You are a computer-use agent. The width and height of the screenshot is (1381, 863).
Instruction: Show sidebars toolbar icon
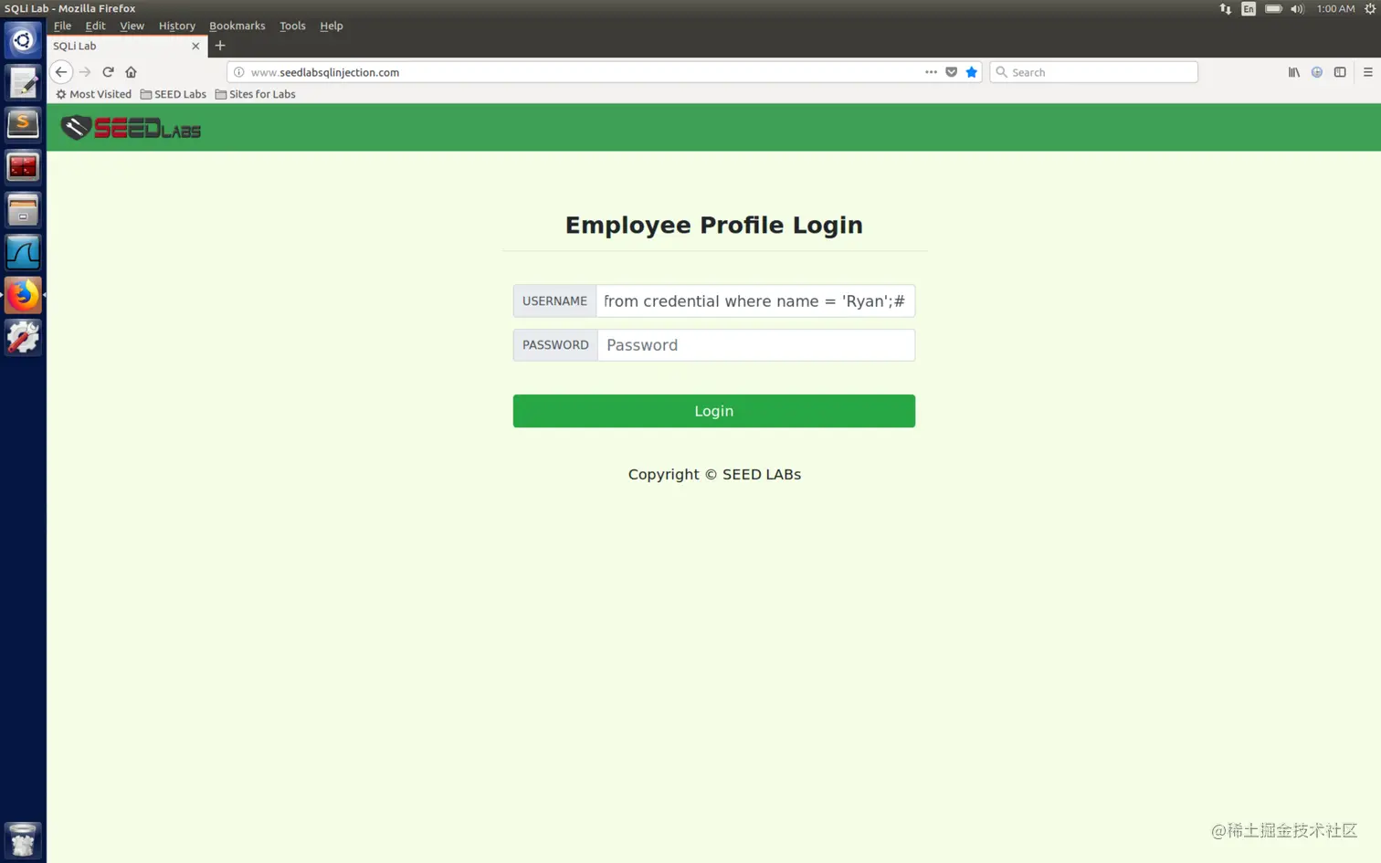pos(1340,72)
